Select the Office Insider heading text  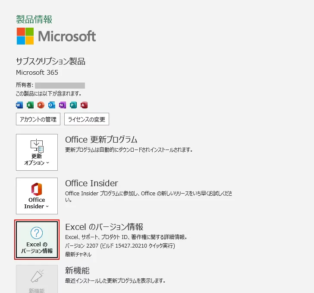click(x=92, y=183)
